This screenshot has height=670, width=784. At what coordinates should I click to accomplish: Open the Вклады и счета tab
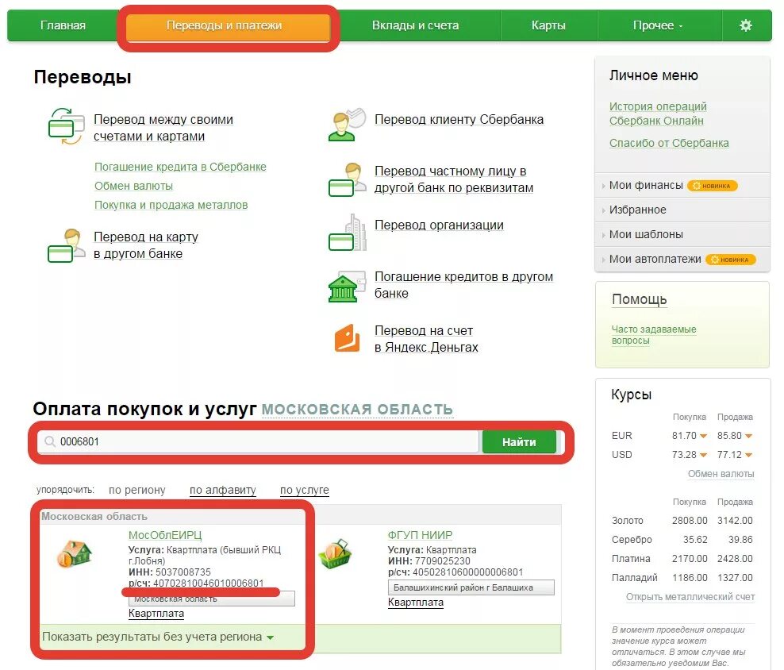point(415,25)
